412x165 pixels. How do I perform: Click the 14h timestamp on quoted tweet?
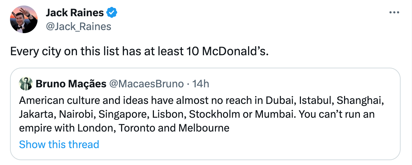click(201, 84)
